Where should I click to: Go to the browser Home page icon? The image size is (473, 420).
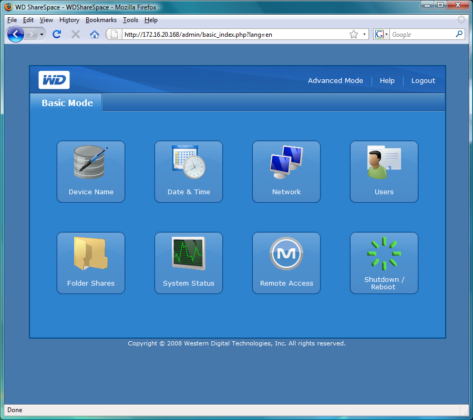click(x=95, y=34)
